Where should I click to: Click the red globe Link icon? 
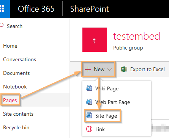[89, 129]
